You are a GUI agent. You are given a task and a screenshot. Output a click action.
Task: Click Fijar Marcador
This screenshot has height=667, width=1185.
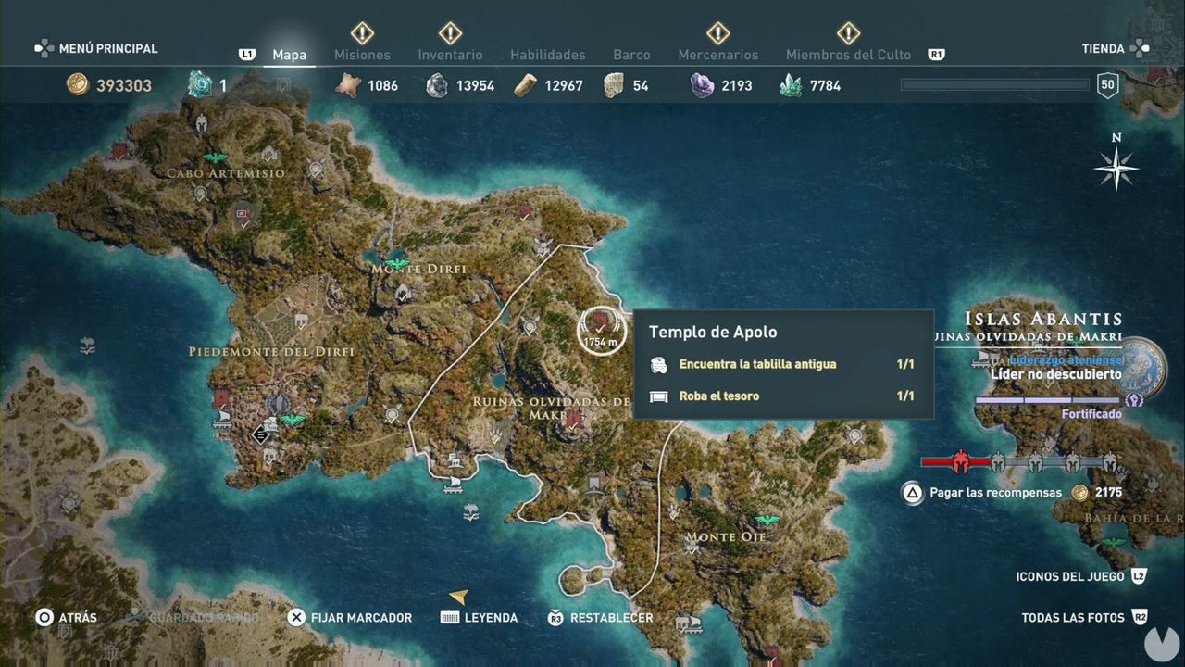click(x=349, y=617)
